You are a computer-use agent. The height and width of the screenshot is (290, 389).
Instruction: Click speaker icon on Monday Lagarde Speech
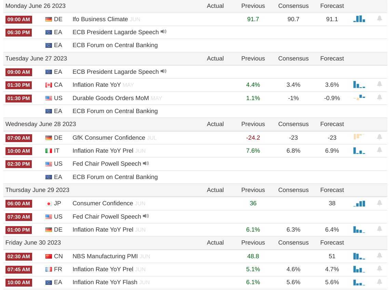click(x=163, y=32)
